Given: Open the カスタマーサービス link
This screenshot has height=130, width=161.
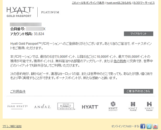Looking at the screenshot, I should point(144,3).
